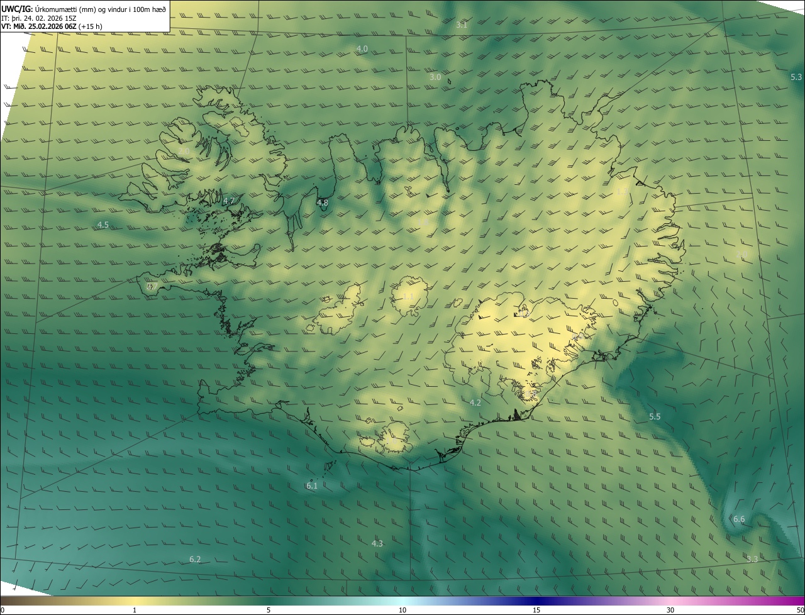Viewport: 805px width, 615px height.
Task: Click the colorbar tick label 0
Action: point(3,610)
